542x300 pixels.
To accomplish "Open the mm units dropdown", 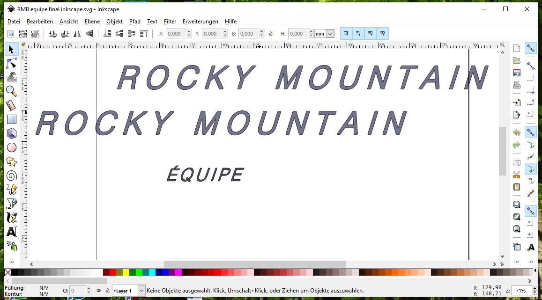I will (324, 34).
